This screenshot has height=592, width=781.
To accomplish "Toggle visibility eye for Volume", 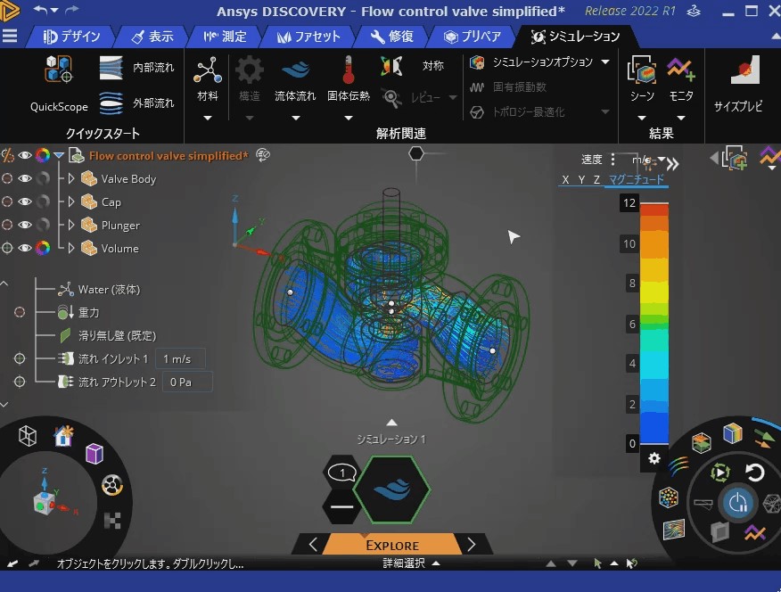I will click(x=25, y=248).
